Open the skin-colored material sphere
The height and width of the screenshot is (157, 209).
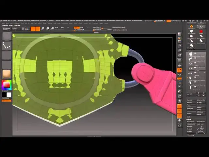click(7, 74)
